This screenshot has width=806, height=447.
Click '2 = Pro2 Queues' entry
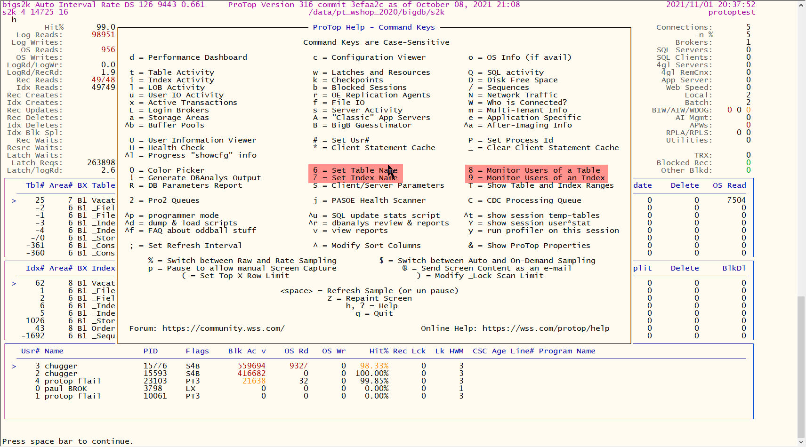[165, 200]
